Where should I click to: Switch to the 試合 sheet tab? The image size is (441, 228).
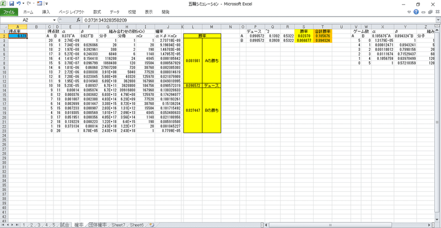pyautogui.click(x=64, y=225)
